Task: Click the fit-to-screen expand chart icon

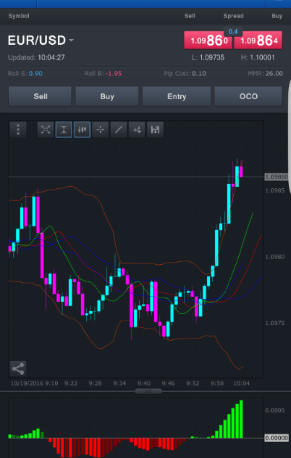Action: pos(46,130)
